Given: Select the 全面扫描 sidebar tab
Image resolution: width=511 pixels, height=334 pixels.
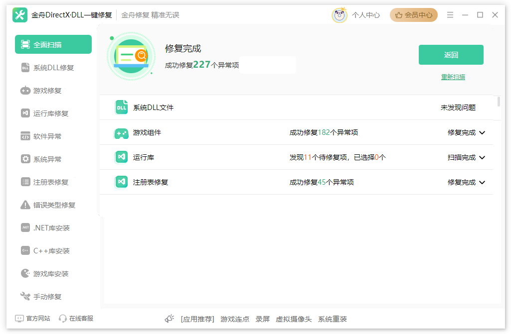Looking at the screenshot, I should click(x=53, y=44).
